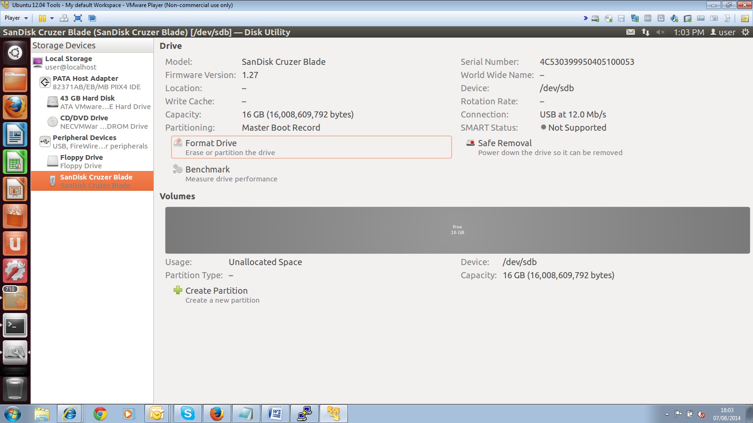Expand the power options arrow beside pause icon

[x=52, y=18]
